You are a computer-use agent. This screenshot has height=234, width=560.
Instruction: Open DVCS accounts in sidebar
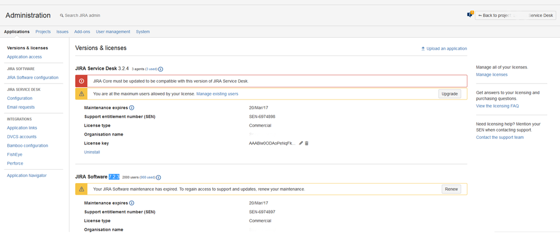[22, 137]
